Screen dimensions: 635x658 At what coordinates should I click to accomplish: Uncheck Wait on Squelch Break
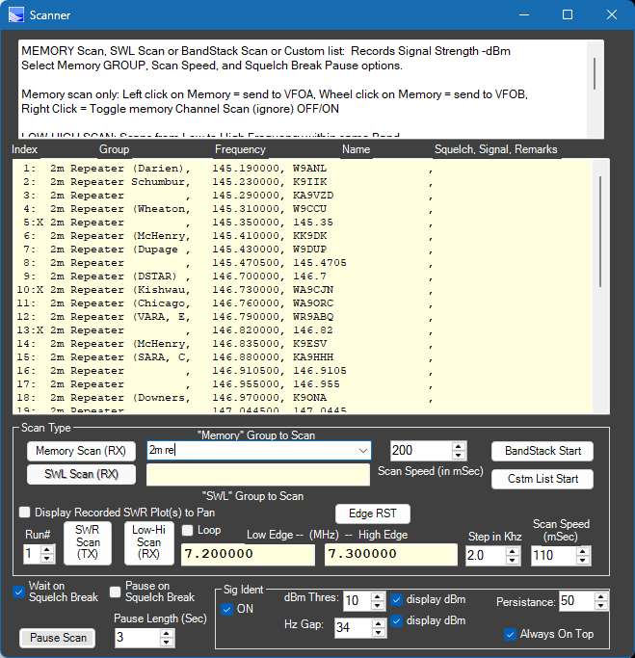click(x=20, y=592)
